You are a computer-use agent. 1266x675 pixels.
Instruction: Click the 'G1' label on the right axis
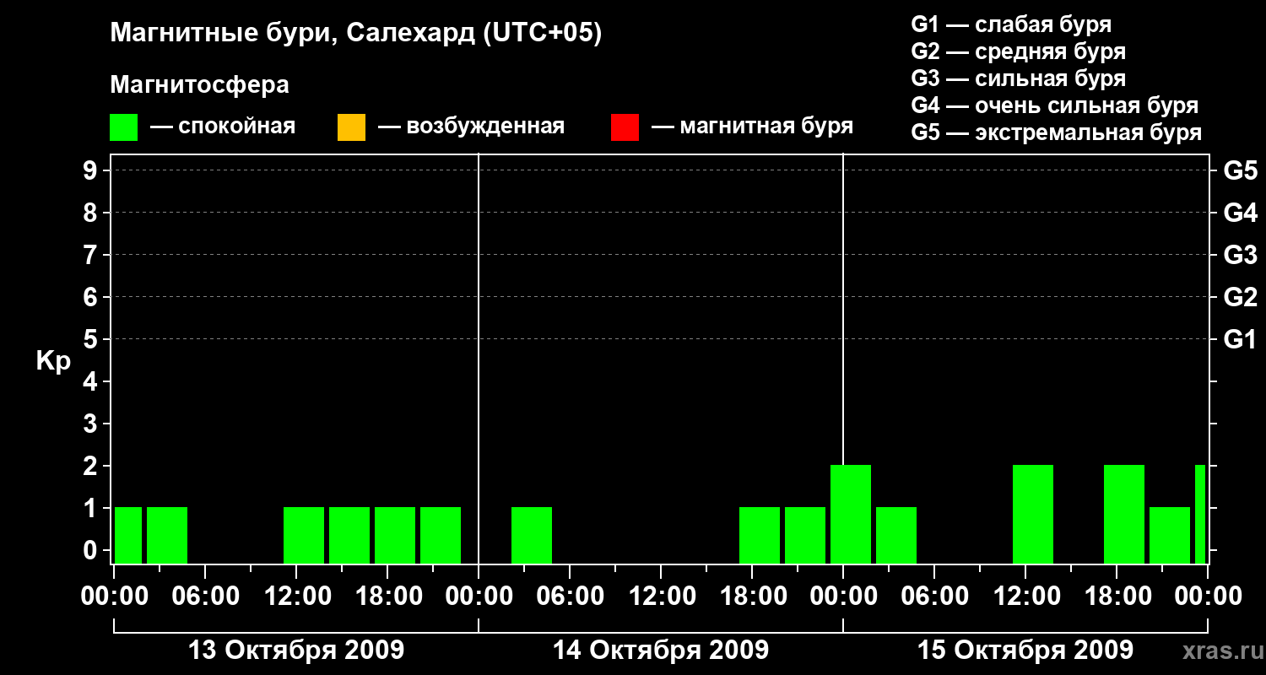pos(1240,339)
